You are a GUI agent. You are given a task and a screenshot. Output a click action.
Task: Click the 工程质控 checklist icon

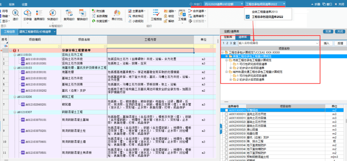(156, 13)
